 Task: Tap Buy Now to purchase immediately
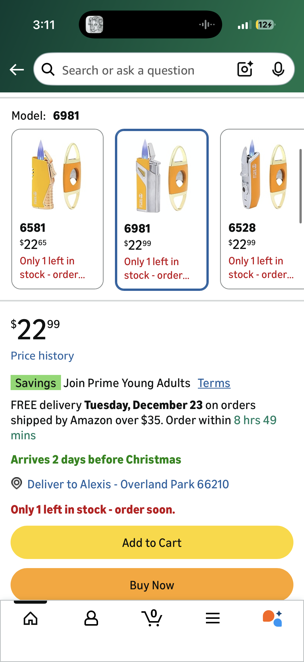point(152,585)
